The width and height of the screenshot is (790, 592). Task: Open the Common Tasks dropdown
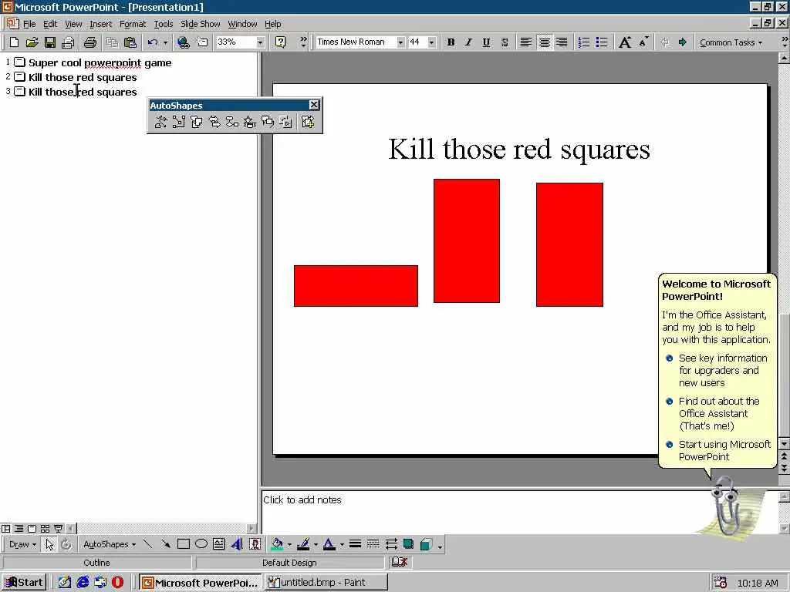click(x=731, y=42)
